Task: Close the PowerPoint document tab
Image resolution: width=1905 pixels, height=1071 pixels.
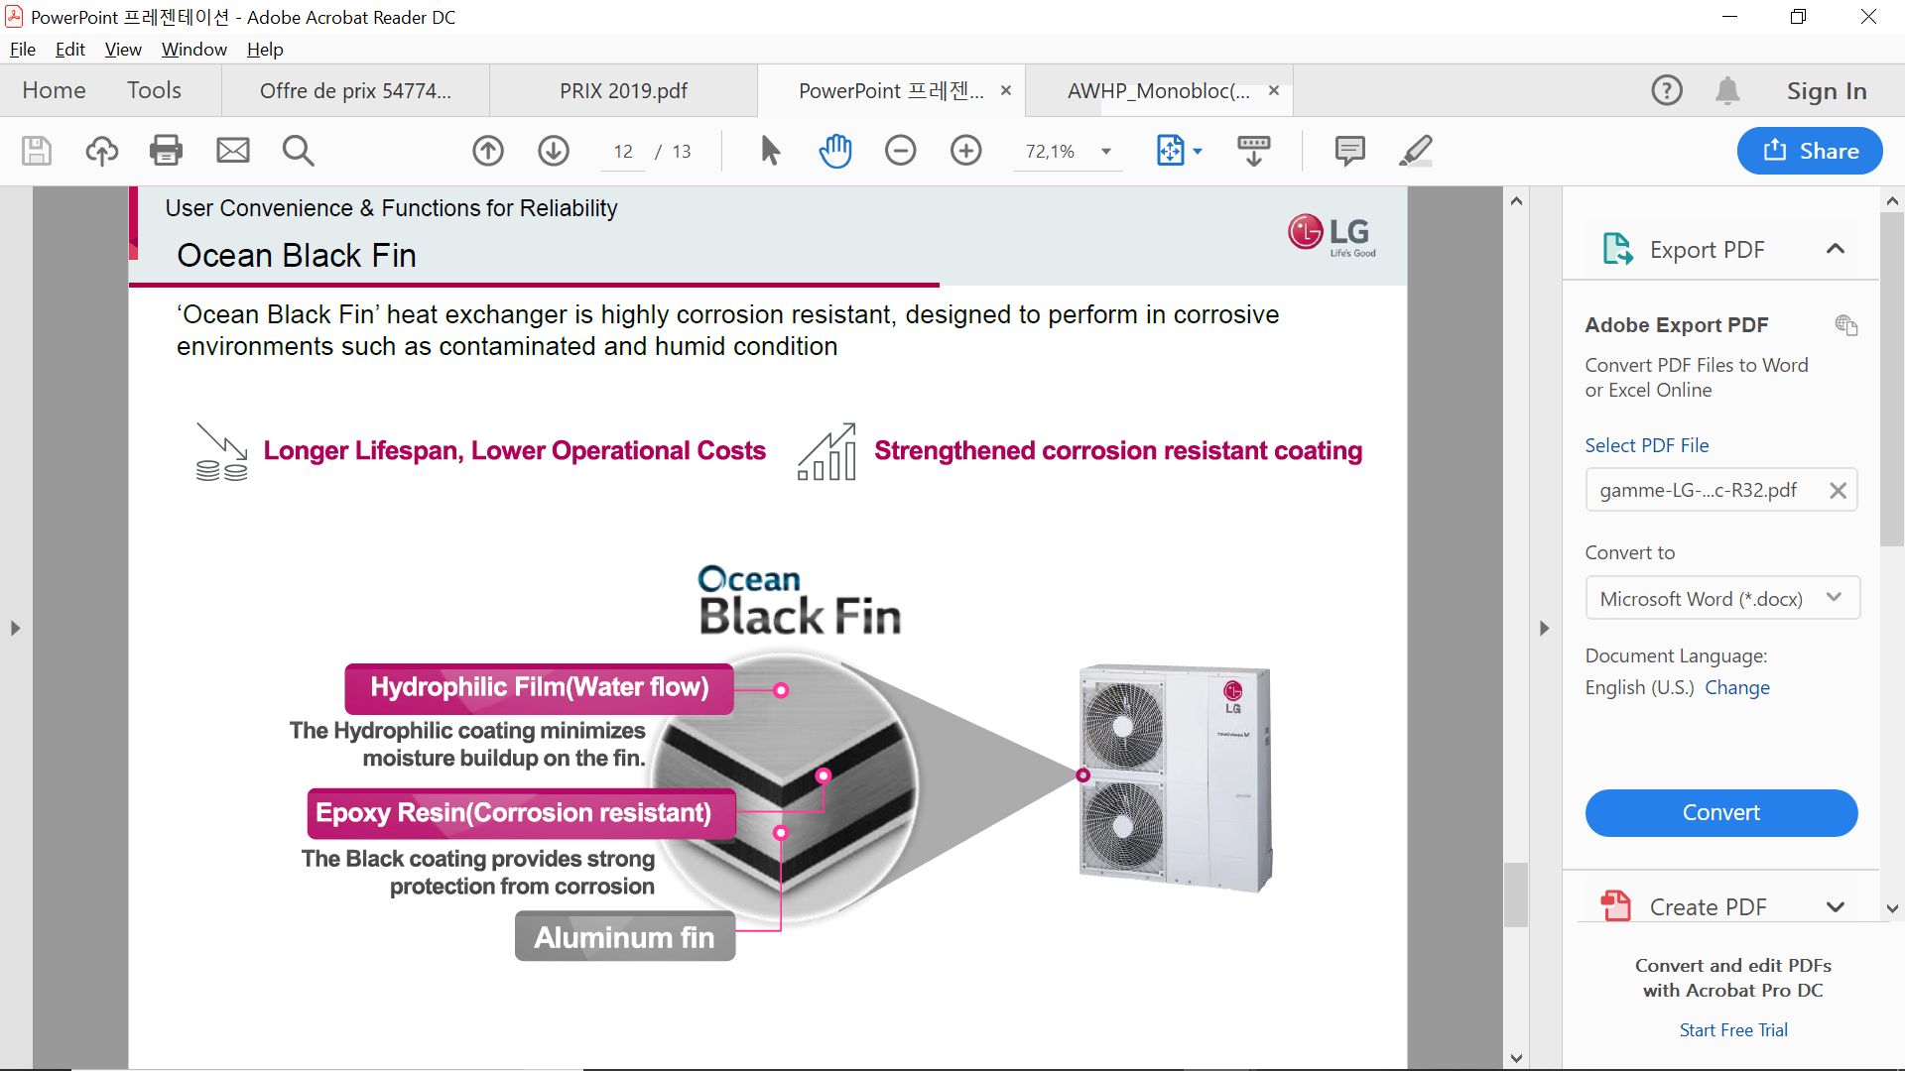Action: click(1006, 90)
